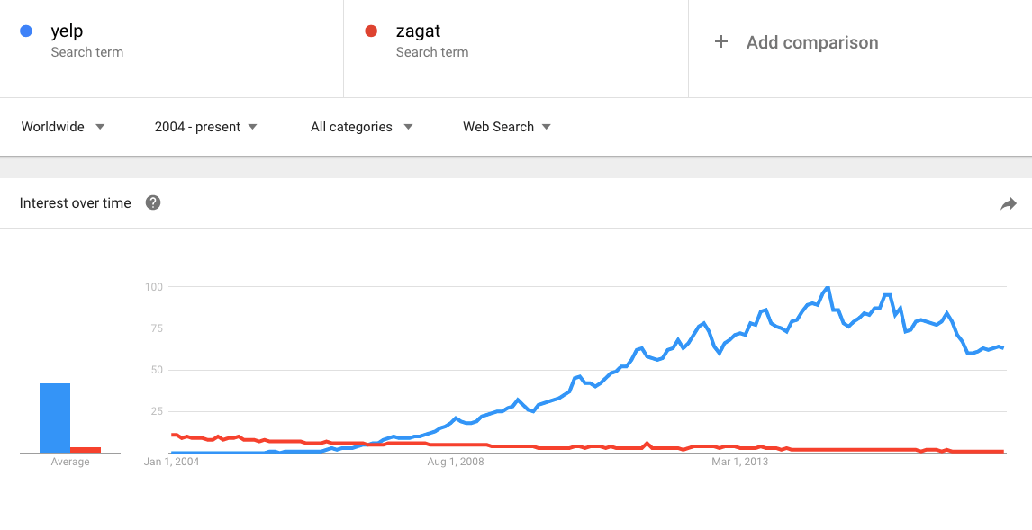Click the blue dot marking the yelp term
This screenshot has height=530, width=1032.
[26, 31]
